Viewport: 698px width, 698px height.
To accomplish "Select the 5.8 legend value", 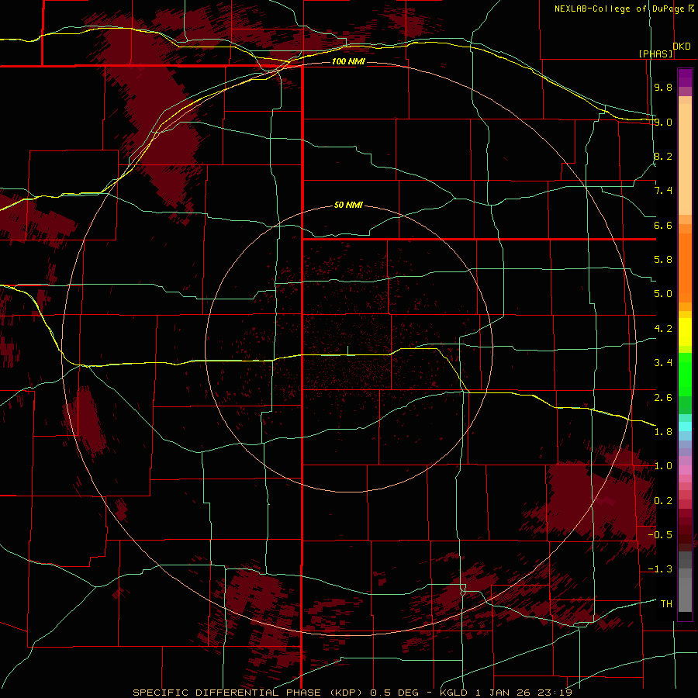I will (663, 260).
